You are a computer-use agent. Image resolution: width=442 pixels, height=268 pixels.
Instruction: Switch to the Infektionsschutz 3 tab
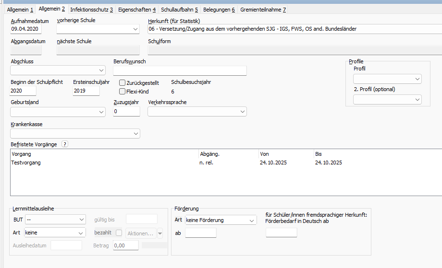[x=91, y=10]
